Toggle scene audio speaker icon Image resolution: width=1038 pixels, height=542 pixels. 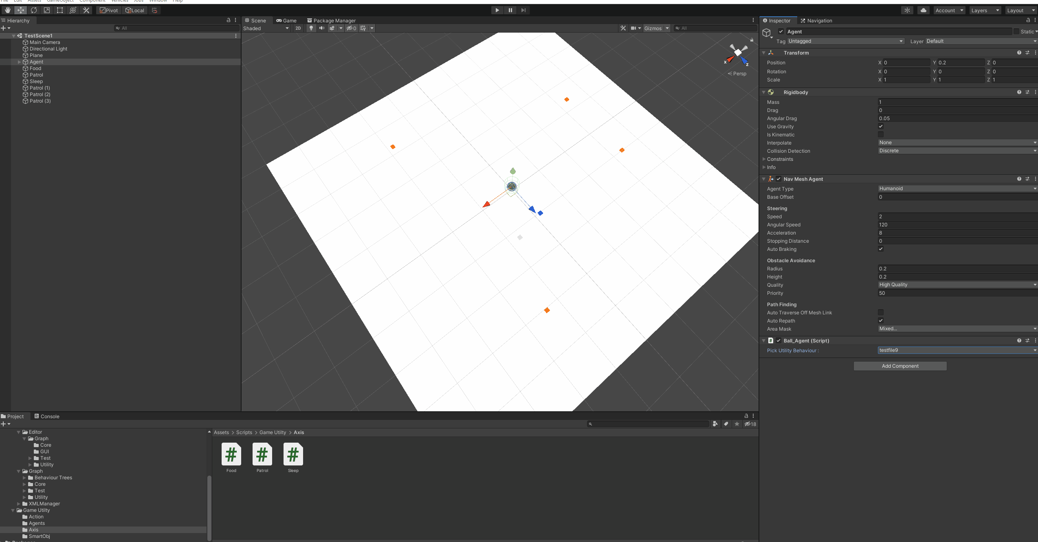point(322,28)
